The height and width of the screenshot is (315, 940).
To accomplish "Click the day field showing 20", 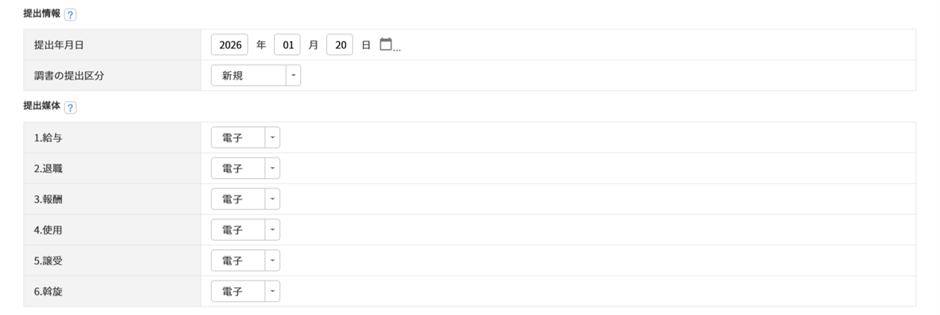I will [340, 45].
